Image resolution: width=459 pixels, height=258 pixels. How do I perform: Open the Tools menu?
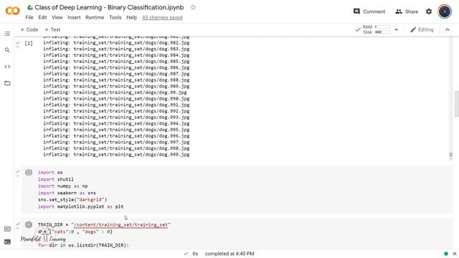pos(115,17)
